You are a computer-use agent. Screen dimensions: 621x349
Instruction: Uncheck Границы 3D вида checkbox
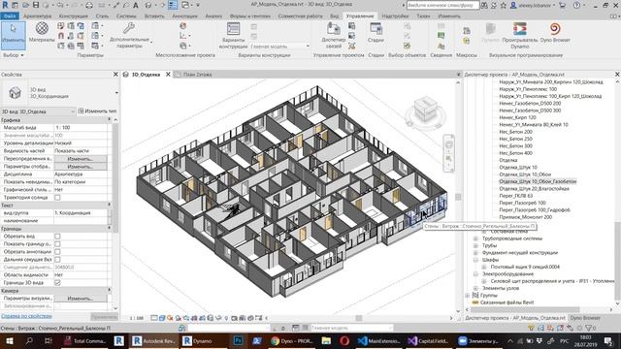coord(57,282)
